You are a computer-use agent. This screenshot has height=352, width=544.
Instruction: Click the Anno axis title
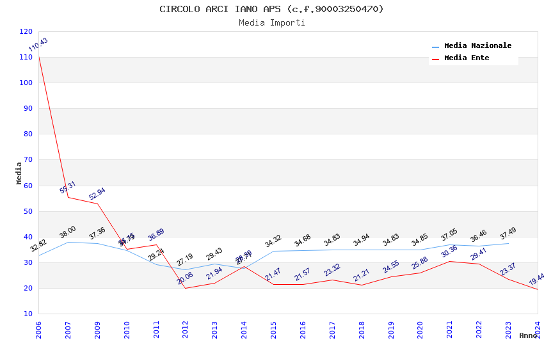528,335
